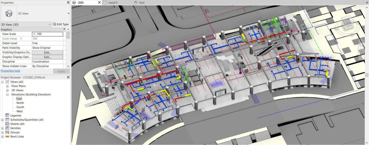Open the Properties help link
The height and width of the screenshot is (145, 369).
pyautogui.click(x=10, y=70)
